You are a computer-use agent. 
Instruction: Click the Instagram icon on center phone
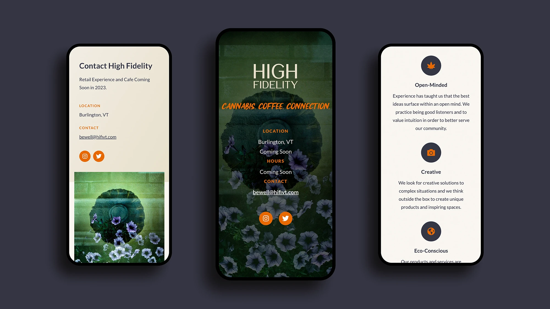(x=266, y=218)
